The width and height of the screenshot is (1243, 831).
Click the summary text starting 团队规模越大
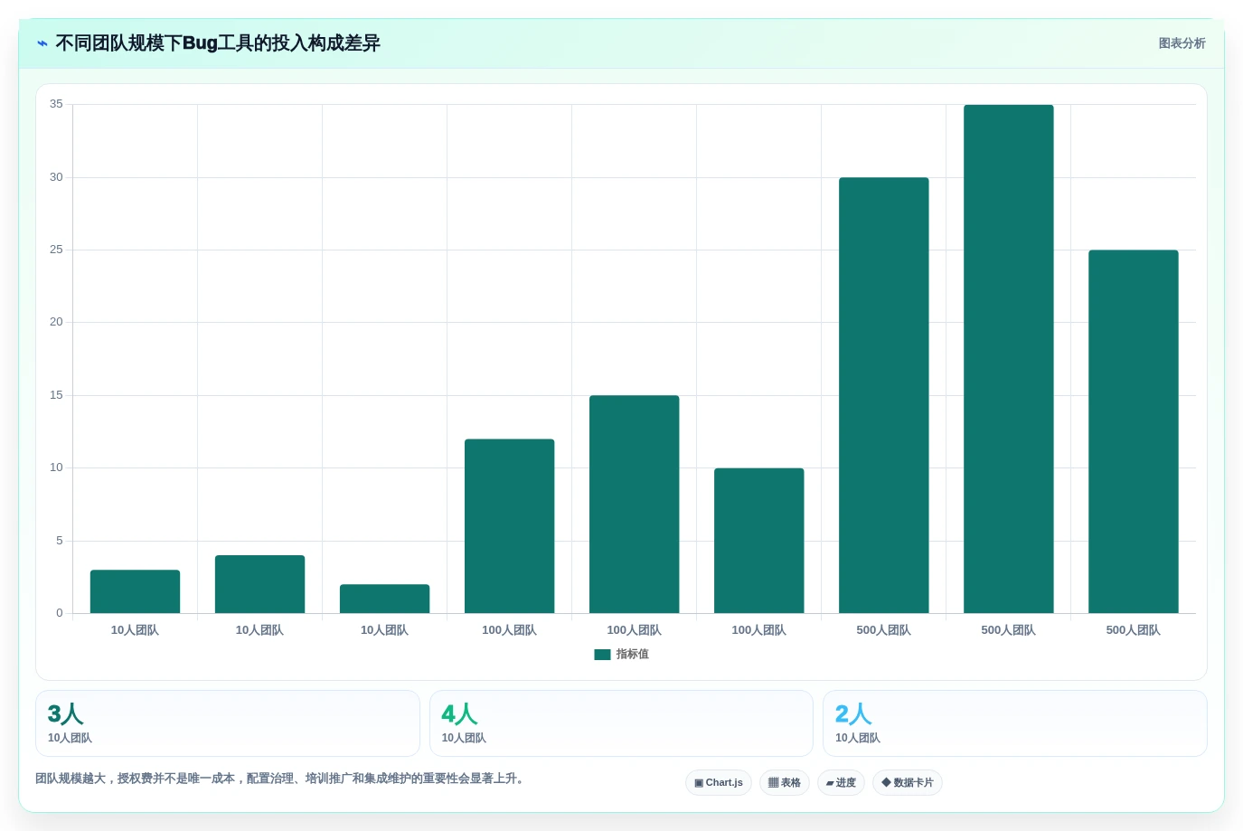tap(281, 779)
